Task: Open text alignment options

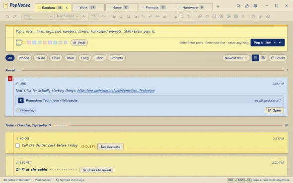Action: click(x=164, y=16)
